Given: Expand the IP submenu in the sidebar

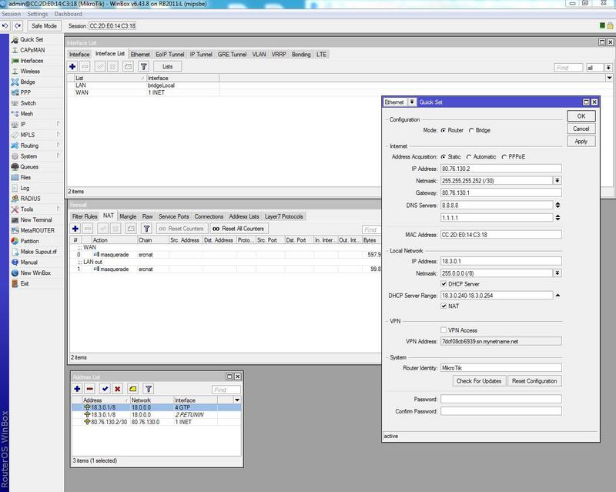Looking at the screenshot, I should pyautogui.click(x=35, y=124).
